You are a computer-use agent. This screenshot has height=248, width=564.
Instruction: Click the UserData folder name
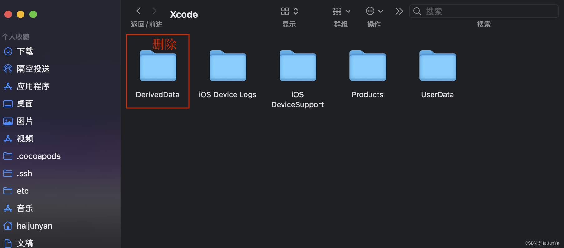click(438, 95)
